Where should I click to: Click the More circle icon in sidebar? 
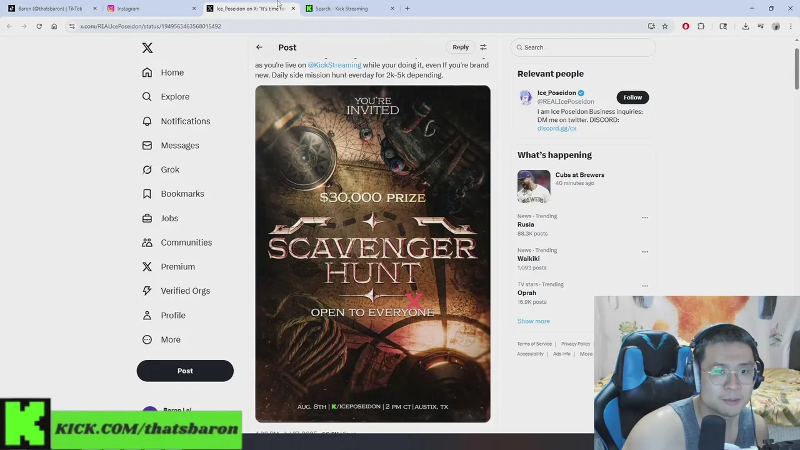click(x=147, y=340)
